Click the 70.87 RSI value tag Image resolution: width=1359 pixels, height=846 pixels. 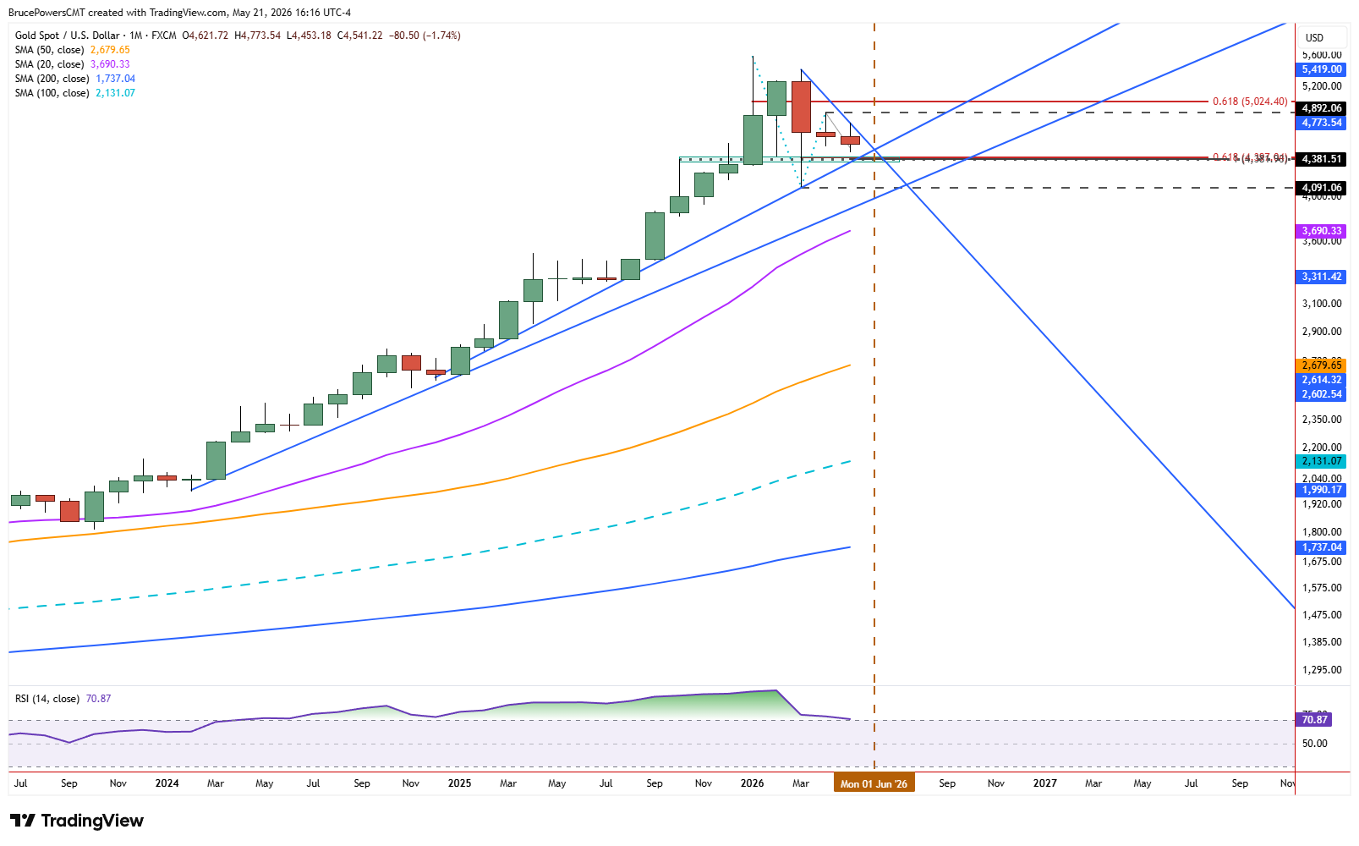point(1313,720)
